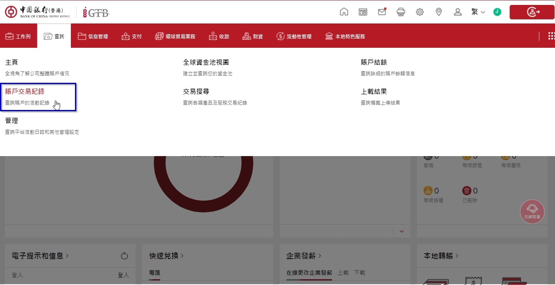This screenshot has height=285, width=555.
Task: Open the user profile icon
Action: point(458,12)
